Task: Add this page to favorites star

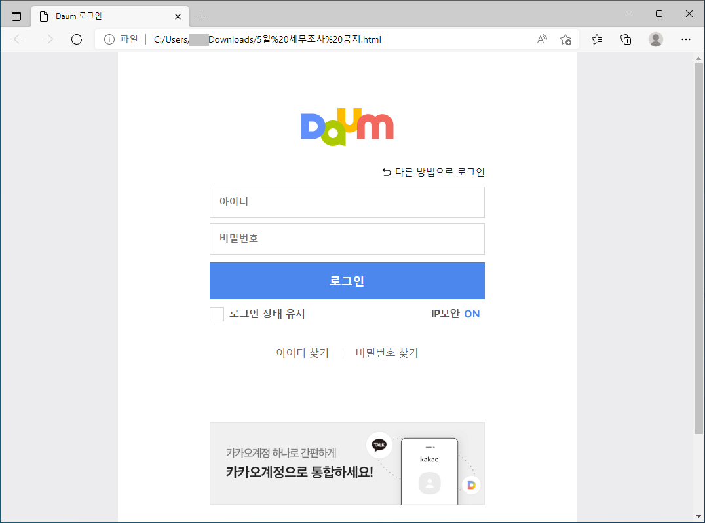Action: (565, 39)
